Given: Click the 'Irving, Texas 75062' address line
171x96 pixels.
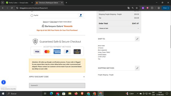Looking at the screenshot, I should [104, 52].
